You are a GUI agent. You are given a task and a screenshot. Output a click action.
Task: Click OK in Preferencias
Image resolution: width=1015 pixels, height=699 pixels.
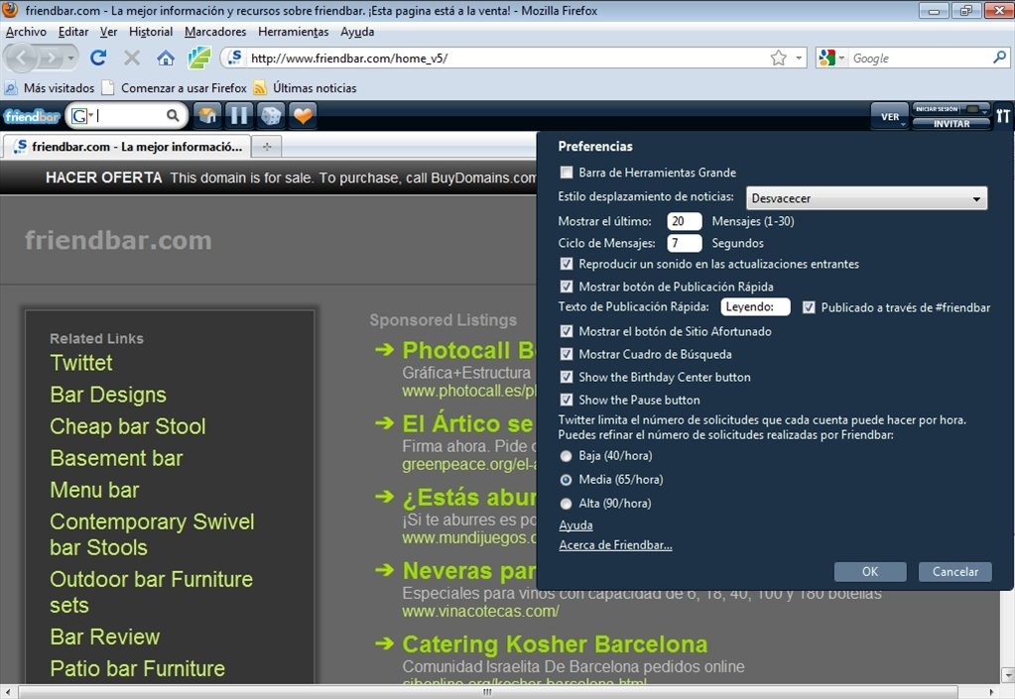click(870, 572)
